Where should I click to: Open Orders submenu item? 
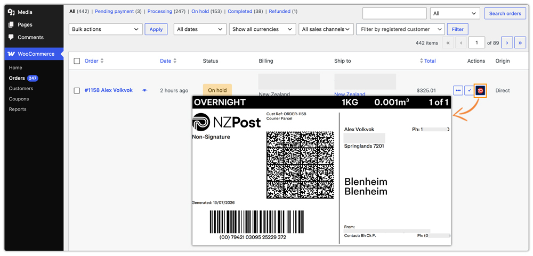click(x=17, y=78)
